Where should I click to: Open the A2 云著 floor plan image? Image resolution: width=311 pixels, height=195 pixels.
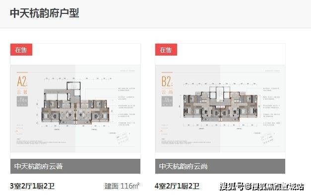(75, 109)
